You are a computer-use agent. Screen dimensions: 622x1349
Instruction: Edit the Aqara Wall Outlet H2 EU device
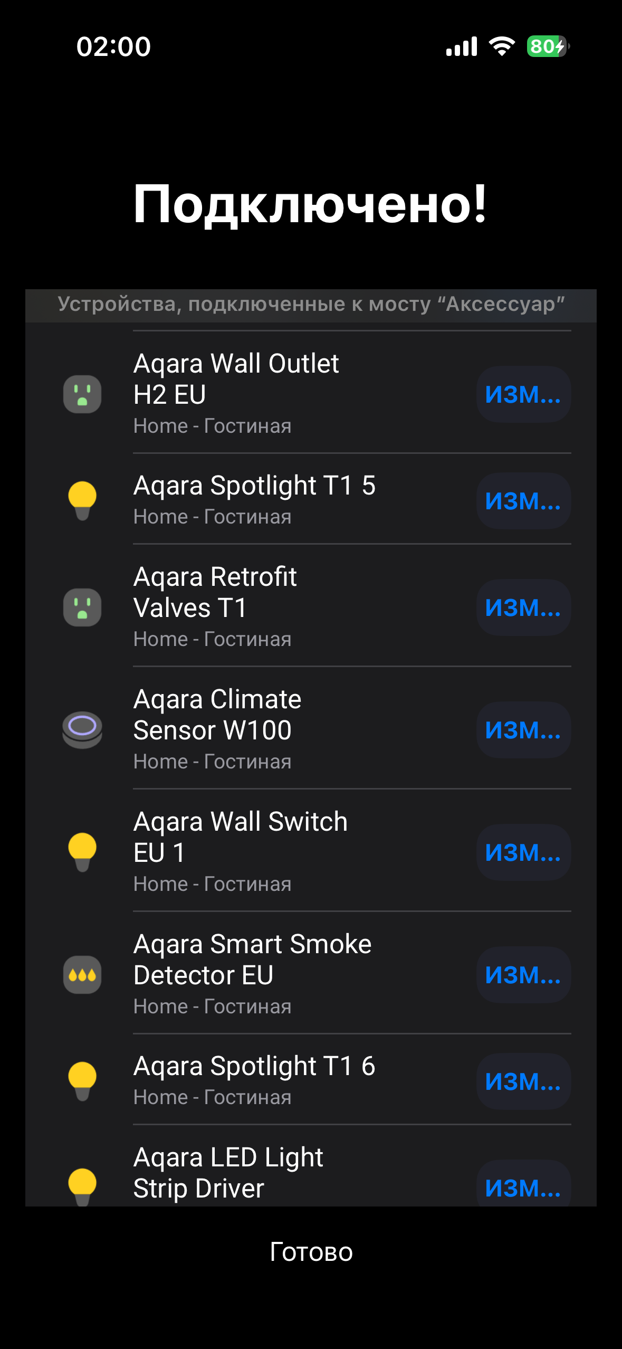523,394
